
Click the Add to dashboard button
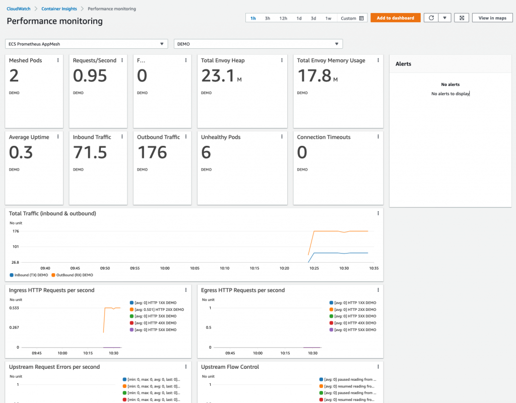pos(396,18)
